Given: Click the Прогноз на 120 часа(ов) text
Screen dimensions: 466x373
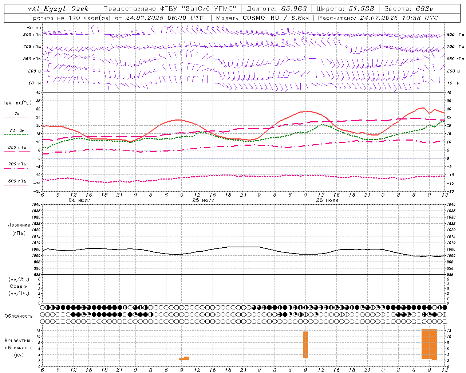Looking at the screenshot, I should pyautogui.click(x=70, y=18).
